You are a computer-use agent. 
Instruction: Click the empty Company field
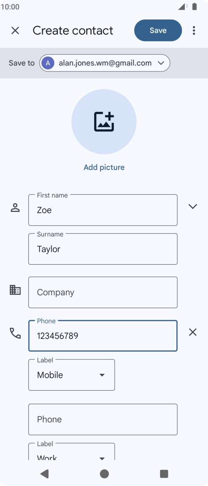[103, 292]
